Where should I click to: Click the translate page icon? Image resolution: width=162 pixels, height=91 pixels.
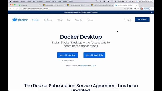125,9
